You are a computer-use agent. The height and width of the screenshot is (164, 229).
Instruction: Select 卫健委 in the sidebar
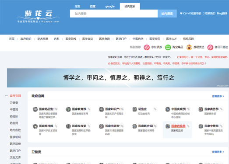pos(14,103)
